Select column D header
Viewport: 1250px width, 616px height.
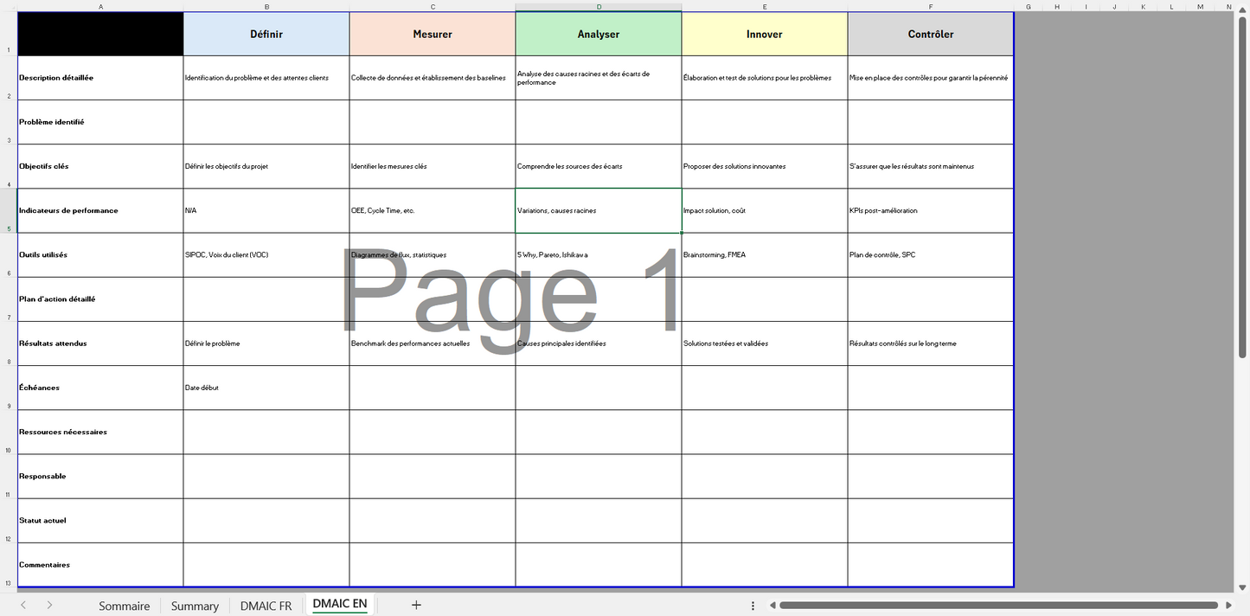pos(599,7)
